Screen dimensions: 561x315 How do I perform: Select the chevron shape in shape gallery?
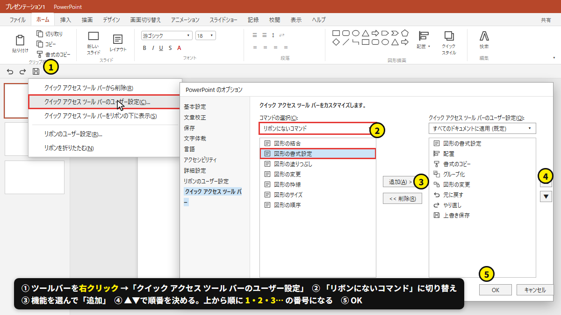tap(395, 33)
